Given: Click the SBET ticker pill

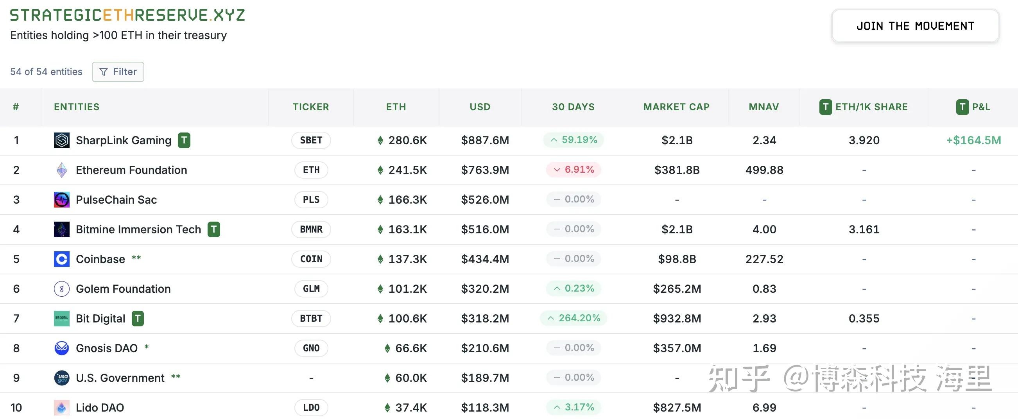Looking at the screenshot, I should point(311,140).
